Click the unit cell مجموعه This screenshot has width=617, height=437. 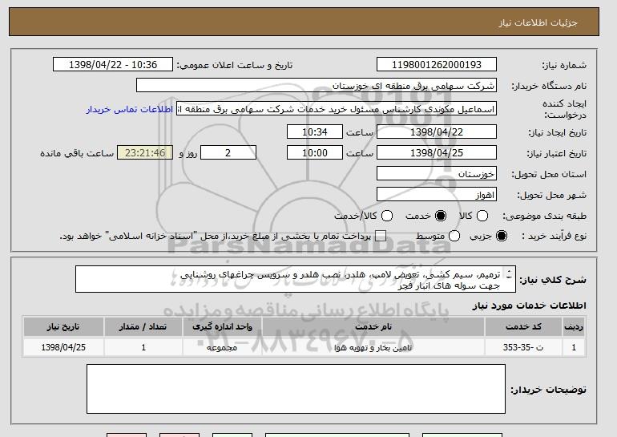222,348
